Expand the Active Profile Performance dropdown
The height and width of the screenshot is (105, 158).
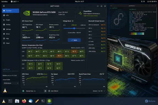pos(11,83)
